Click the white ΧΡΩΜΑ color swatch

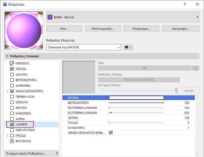(x=136, y=98)
